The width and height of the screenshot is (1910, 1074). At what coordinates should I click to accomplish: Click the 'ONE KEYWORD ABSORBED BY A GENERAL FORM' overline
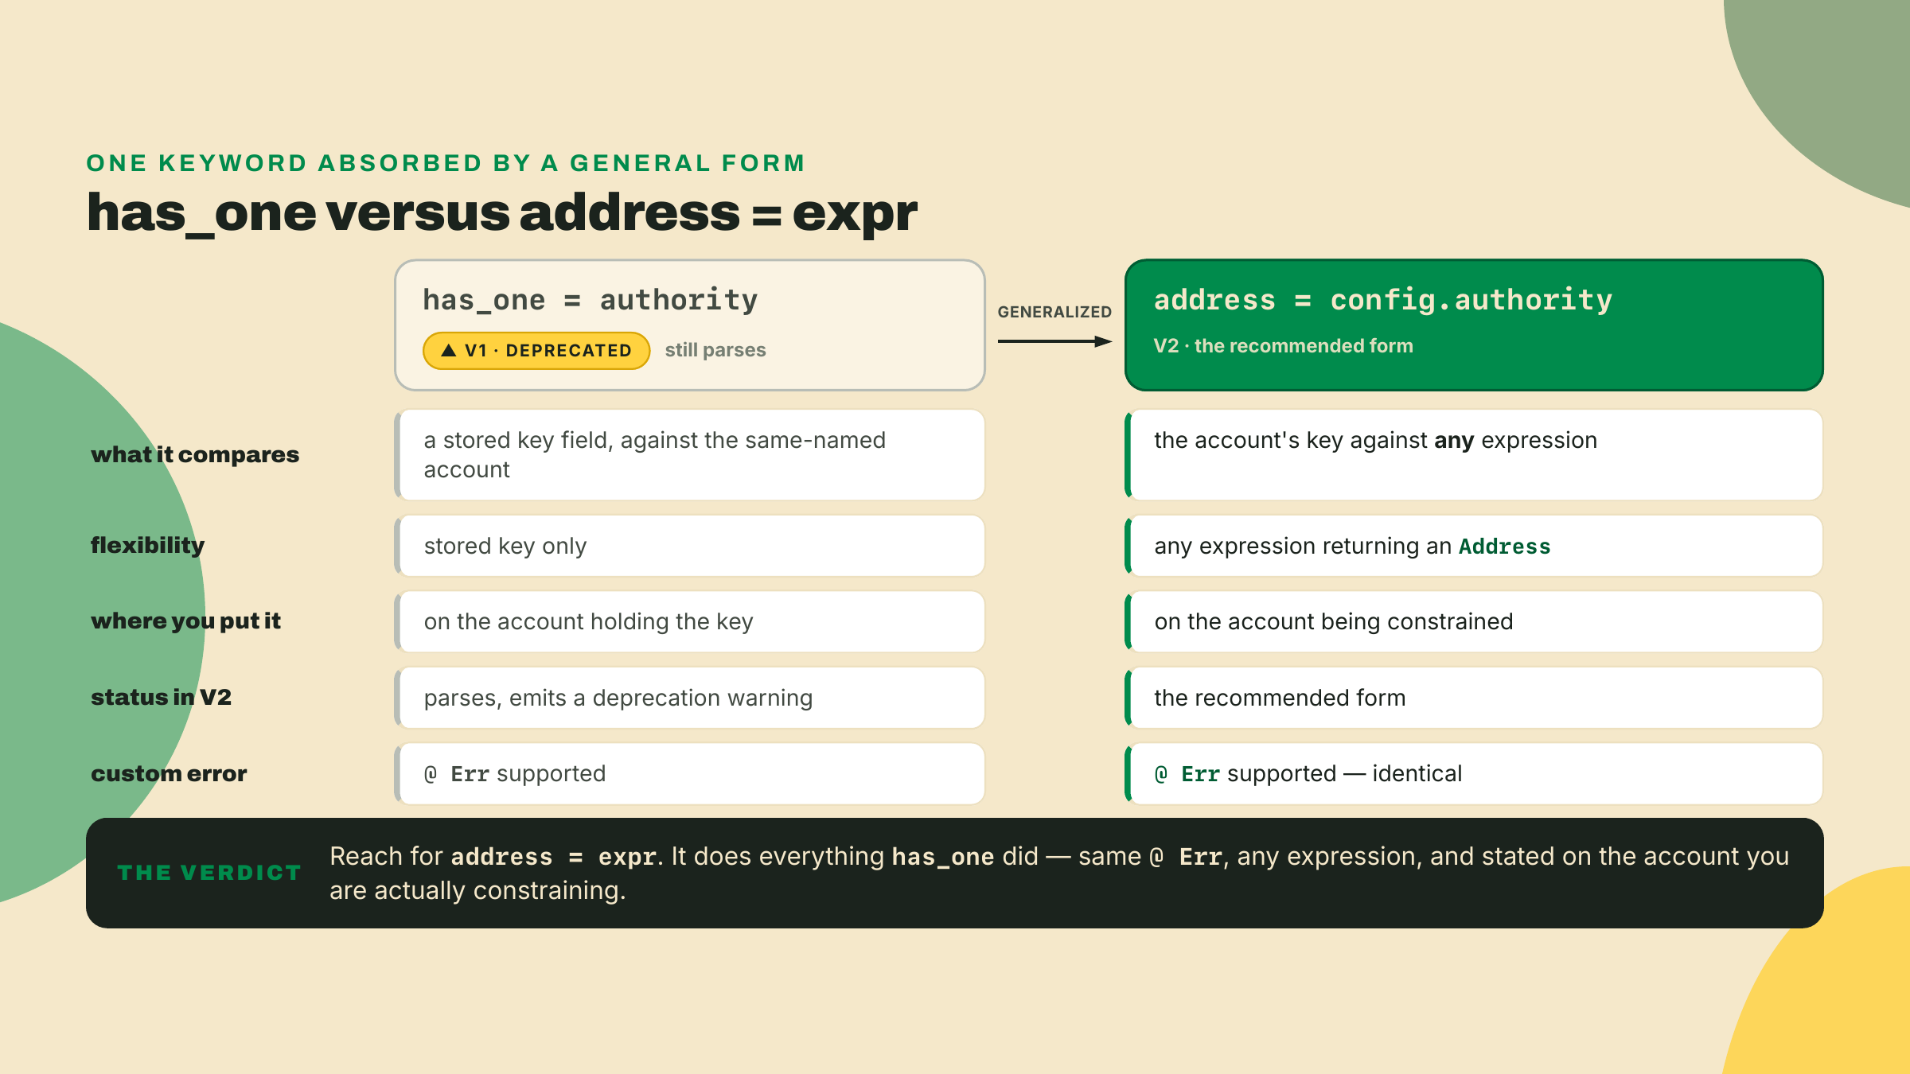446,163
